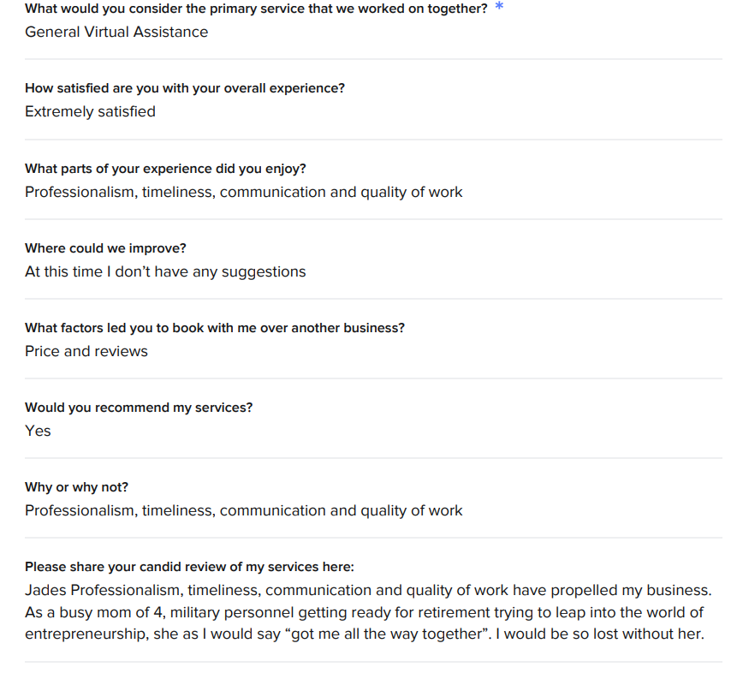743x673 pixels.
Task: Click 'Would you recommend my services?' label
Action: point(139,408)
